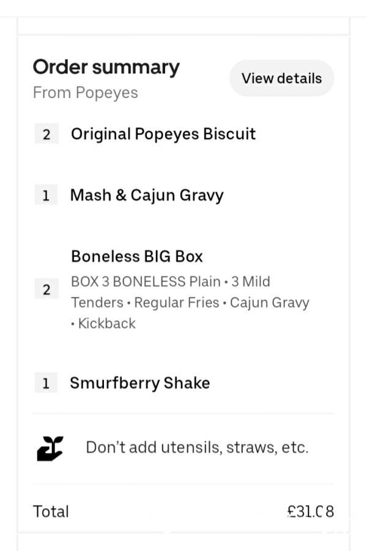The height and width of the screenshot is (551, 367).
Task: Open the Boneless BIG Box item
Action: pos(137,257)
